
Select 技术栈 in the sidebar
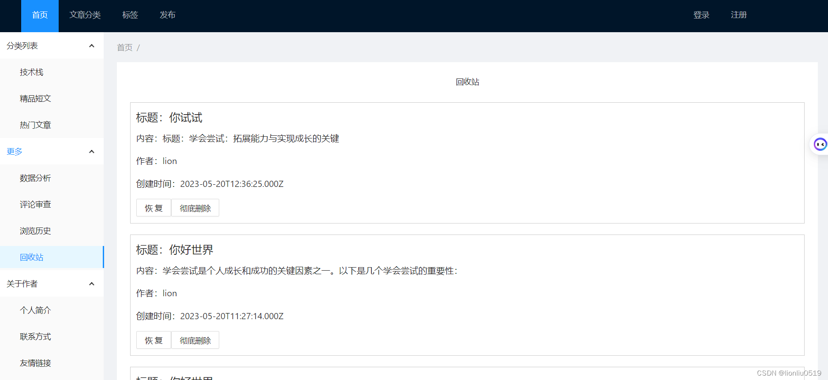[x=52, y=72]
